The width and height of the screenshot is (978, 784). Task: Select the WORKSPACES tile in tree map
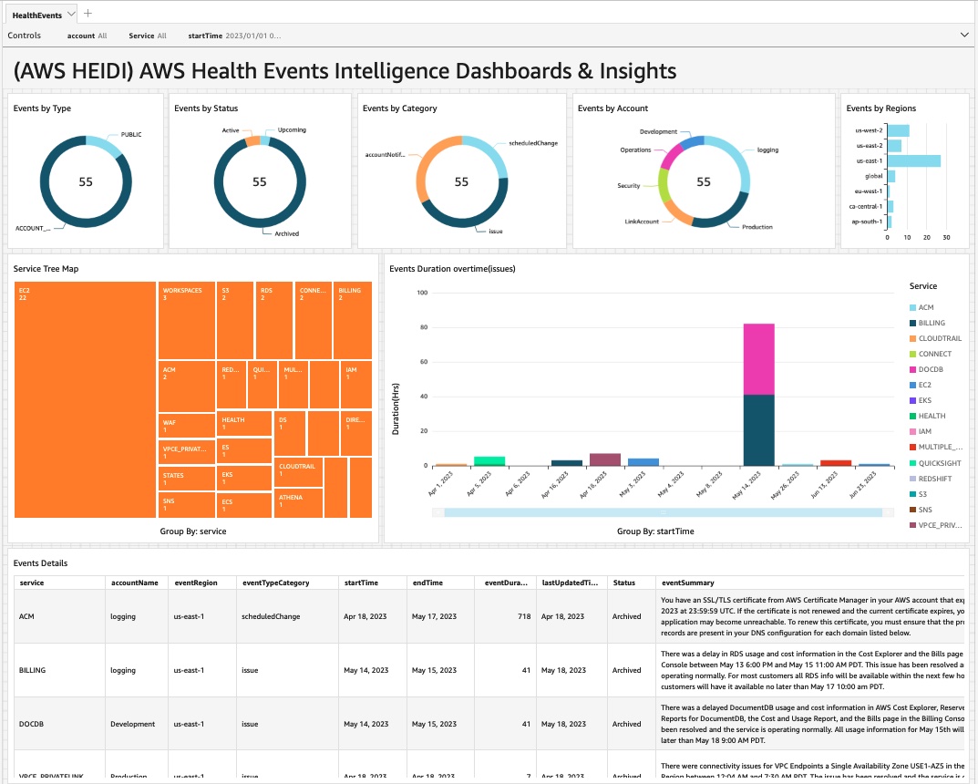pyautogui.click(x=187, y=321)
